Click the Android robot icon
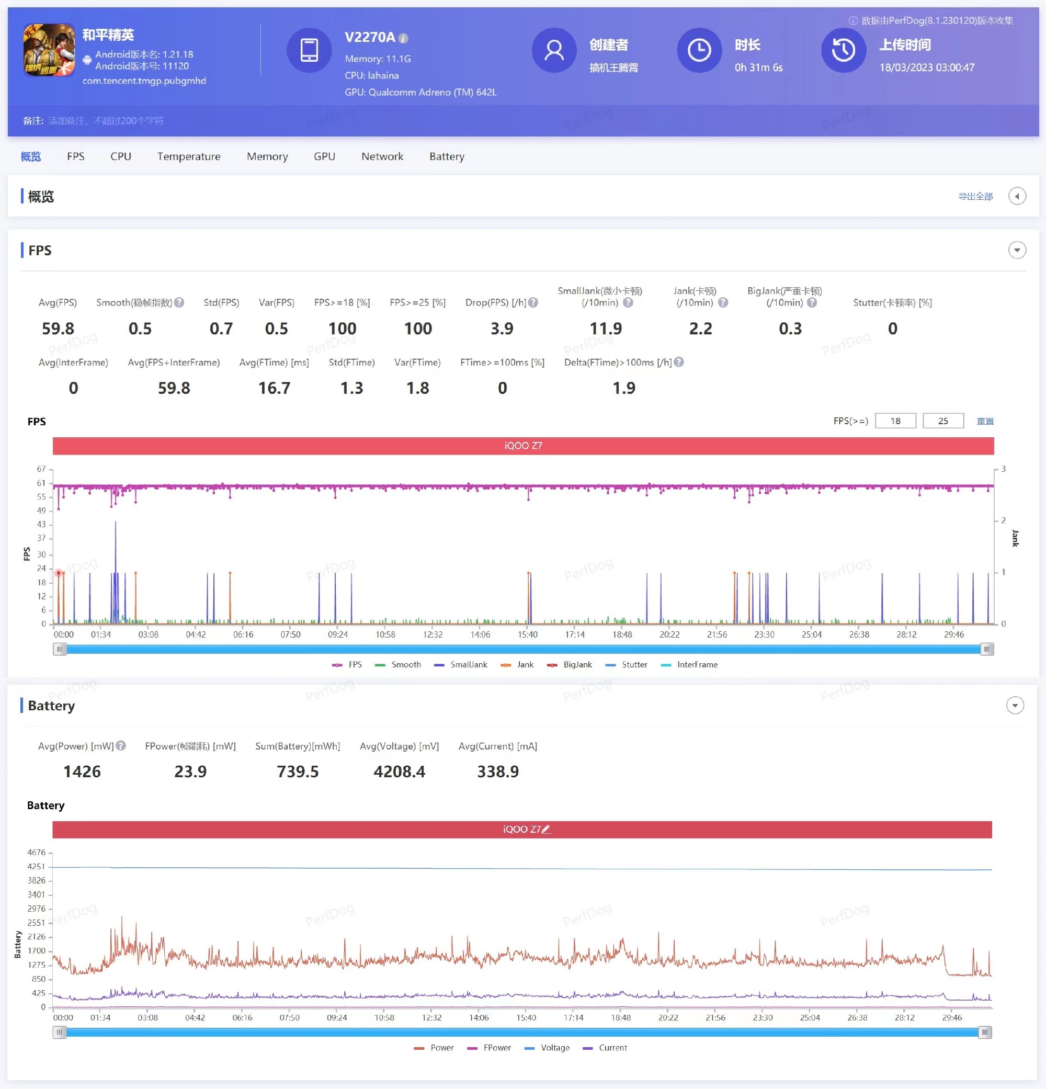This screenshot has width=1046, height=1089. pos(87,60)
